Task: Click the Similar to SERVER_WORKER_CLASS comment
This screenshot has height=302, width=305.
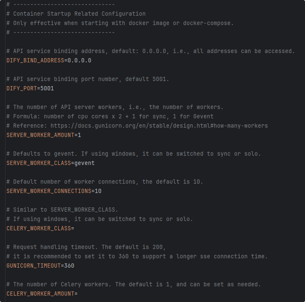Action: click(62, 210)
